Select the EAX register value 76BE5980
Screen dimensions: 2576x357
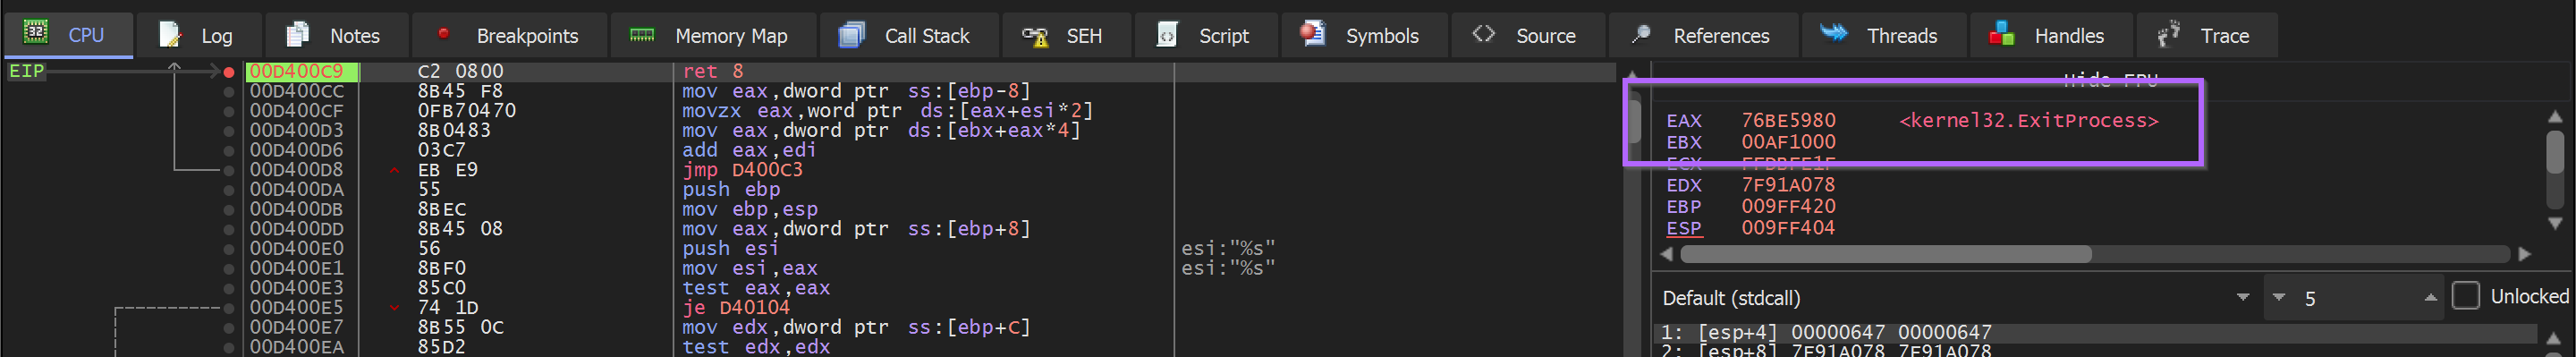(x=1789, y=121)
